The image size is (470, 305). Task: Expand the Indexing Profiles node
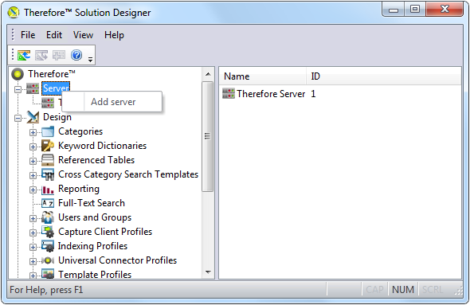33,247
